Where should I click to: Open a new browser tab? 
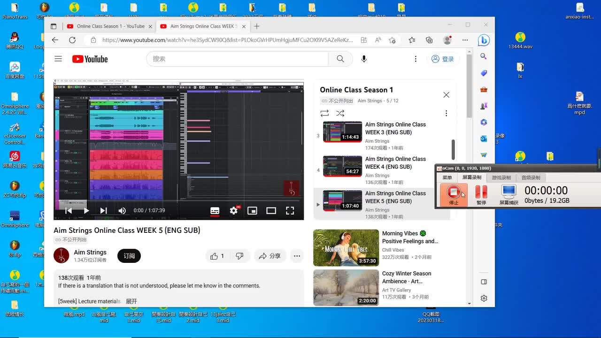point(257,26)
